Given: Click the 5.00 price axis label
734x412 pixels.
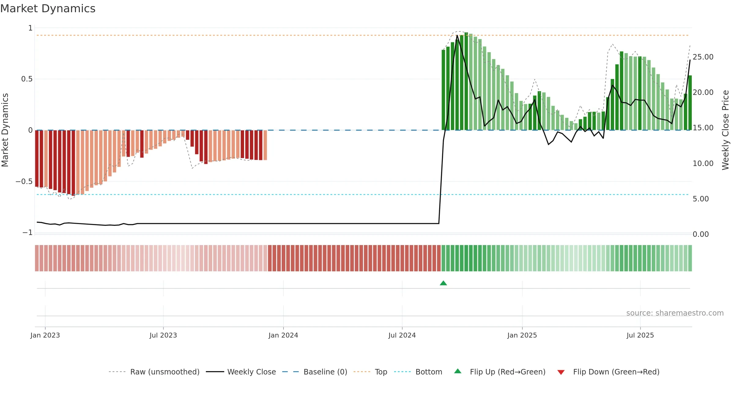Looking at the screenshot, I should tap(701, 199).
